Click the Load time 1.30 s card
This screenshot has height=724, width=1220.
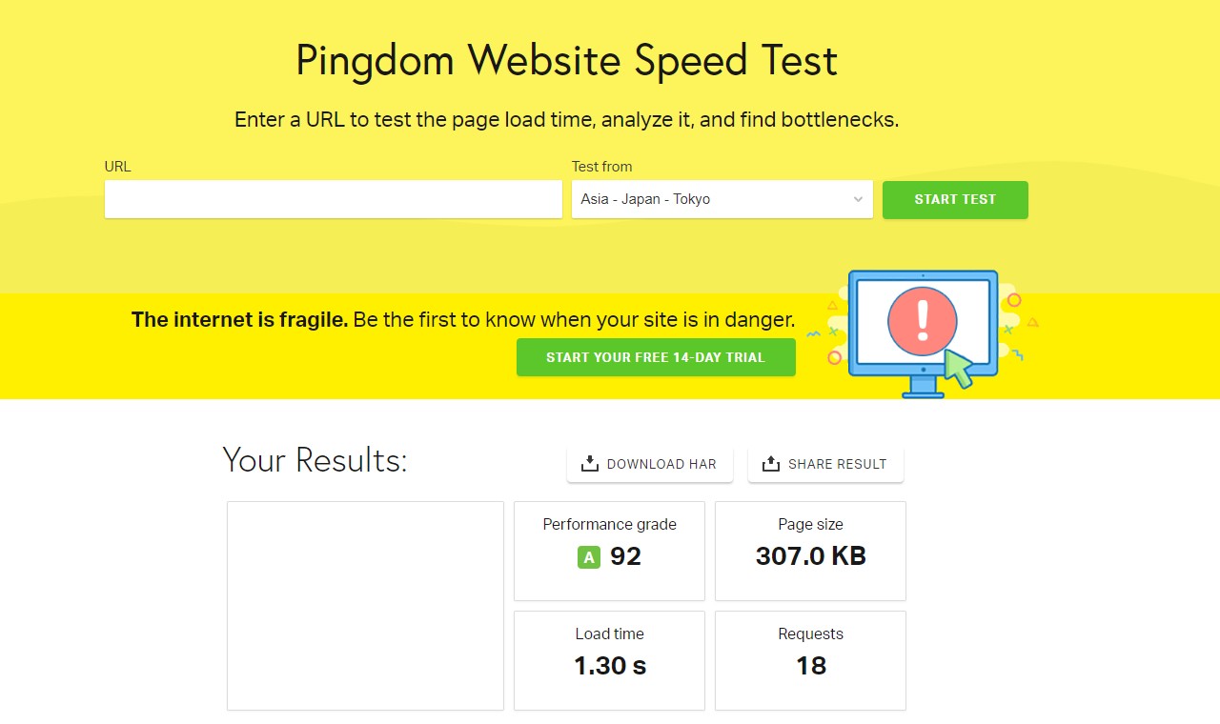click(x=609, y=660)
